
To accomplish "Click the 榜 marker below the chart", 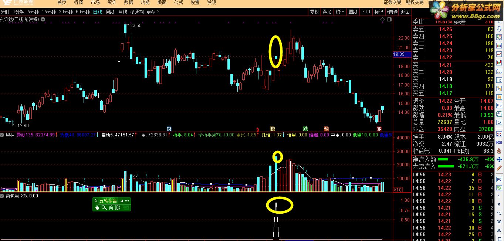I will [x=273, y=129].
